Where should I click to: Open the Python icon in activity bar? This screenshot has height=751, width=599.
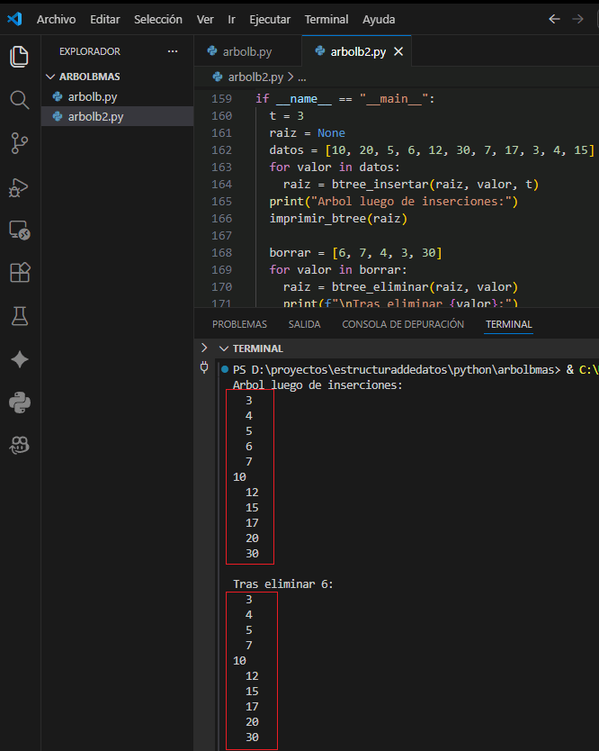pos(19,403)
